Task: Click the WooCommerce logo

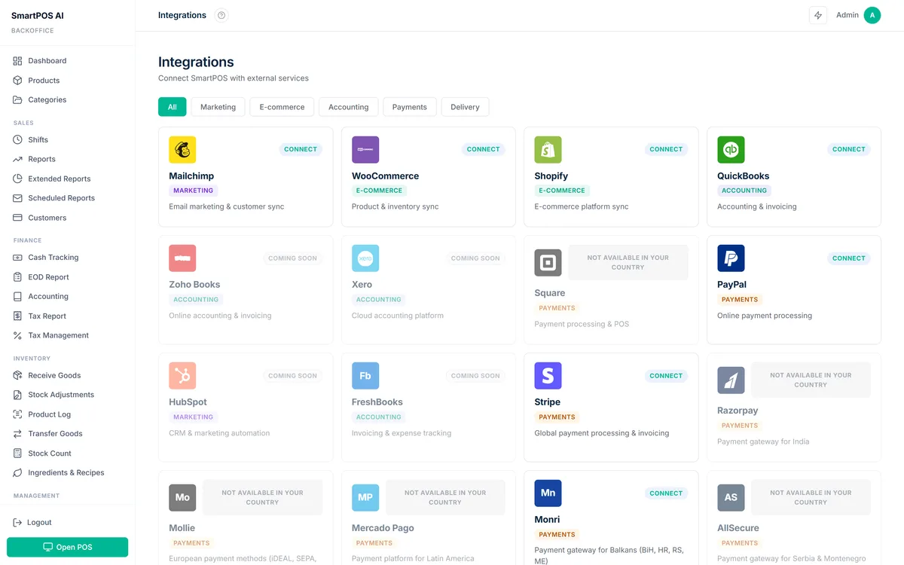Action: (365, 150)
